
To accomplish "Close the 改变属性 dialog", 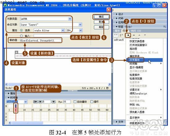I will click(108, 10).
